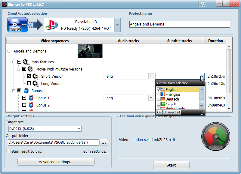Collapse Movie with multiple versions node
Viewport: 241px width, 174px height.
click(19, 69)
